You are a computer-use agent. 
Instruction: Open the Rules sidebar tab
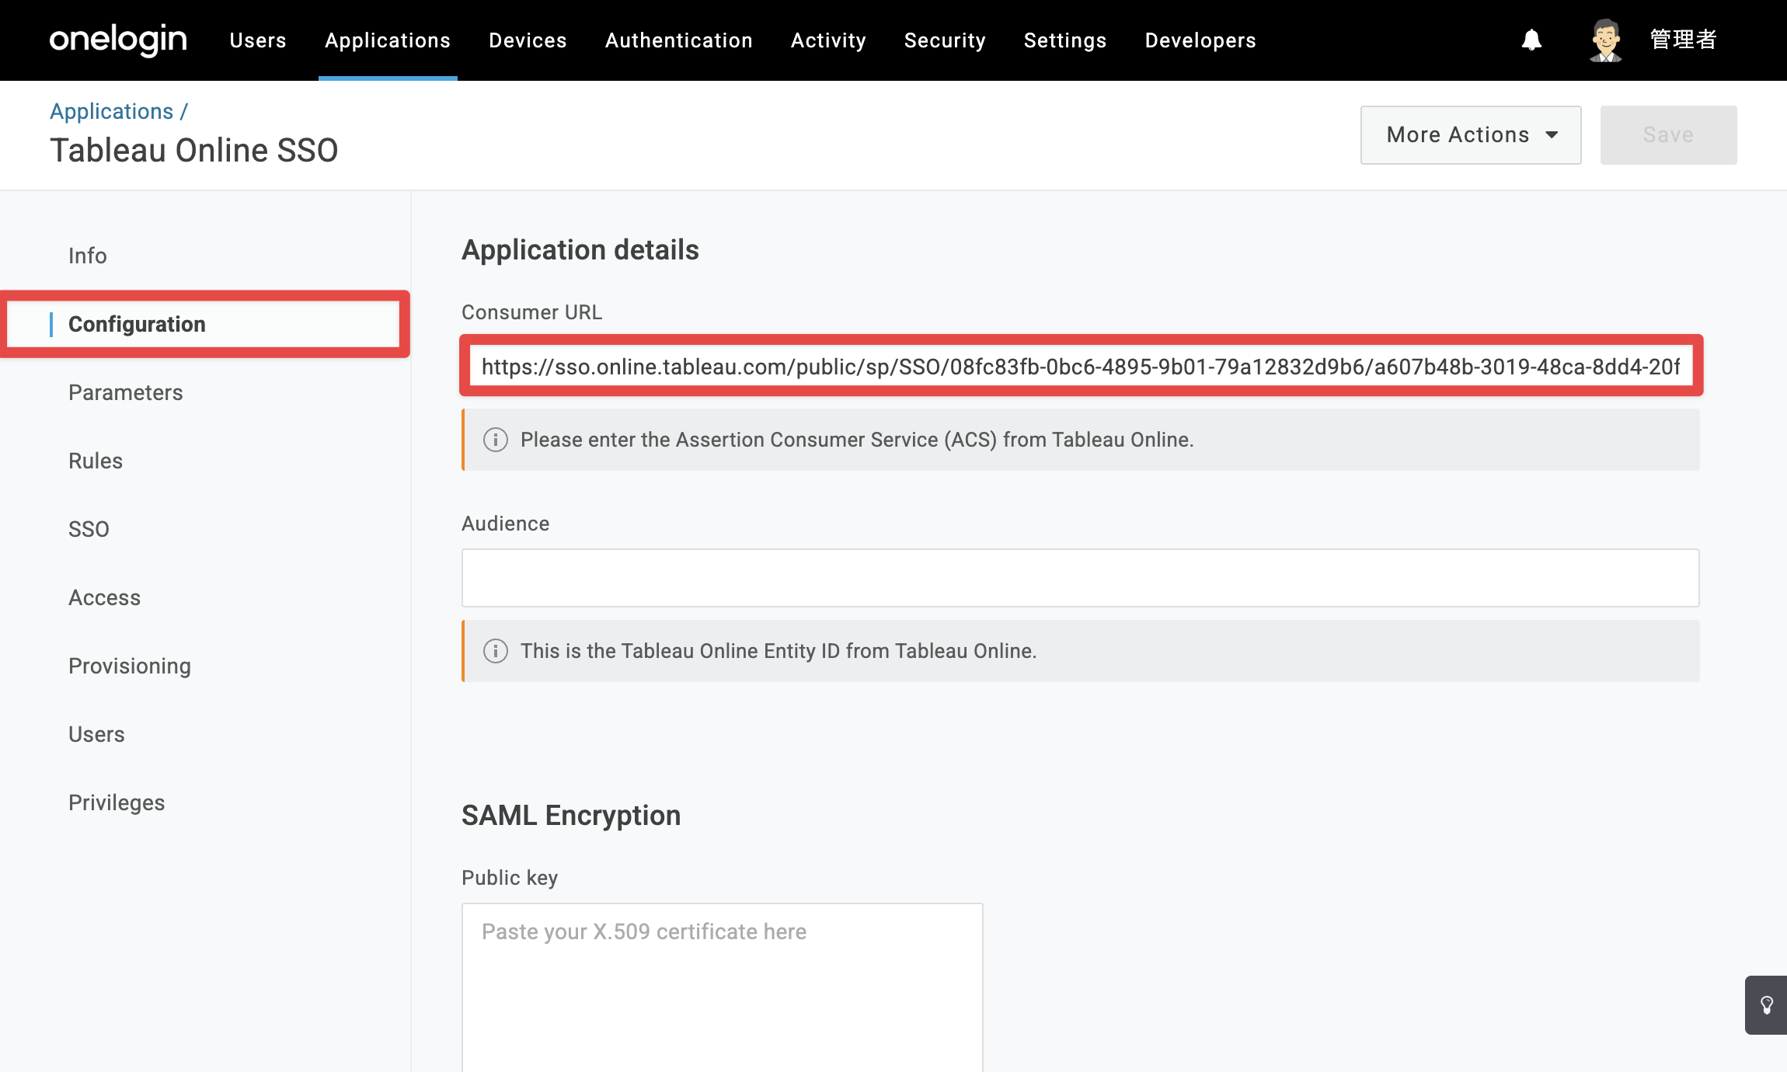click(x=96, y=461)
